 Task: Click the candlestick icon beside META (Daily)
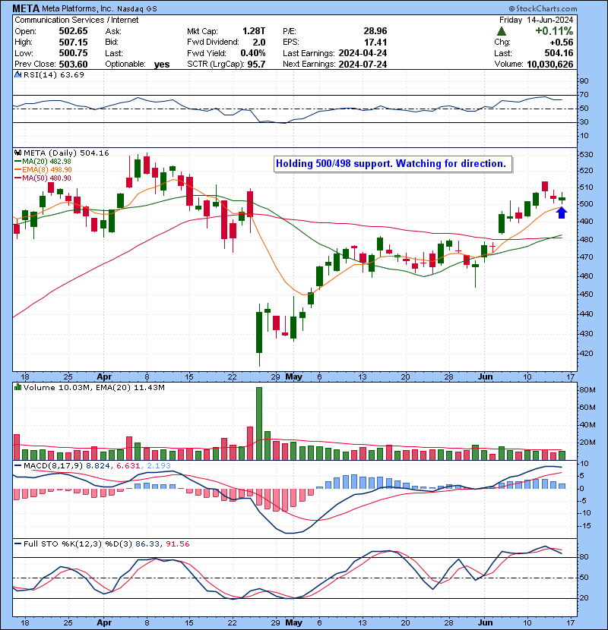pyautogui.click(x=18, y=153)
